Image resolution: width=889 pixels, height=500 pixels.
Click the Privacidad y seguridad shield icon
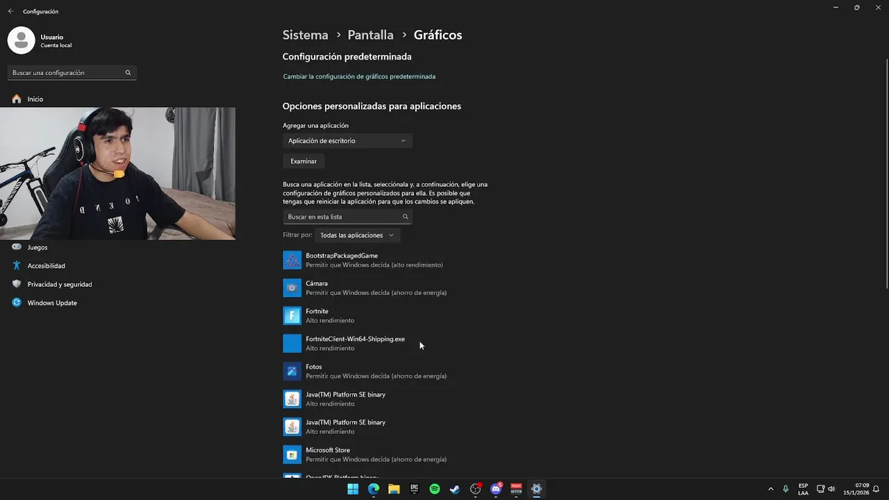click(17, 284)
